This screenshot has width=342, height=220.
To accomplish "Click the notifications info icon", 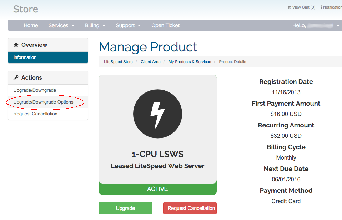I will click(x=321, y=7).
